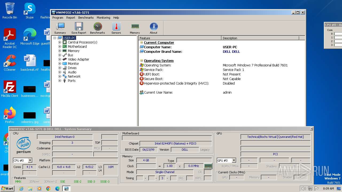The height and width of the screenshot is (192, 342).
Task: Expand the Video Adapter tree node
Action: pyautogui.click(x=60, y=59)
